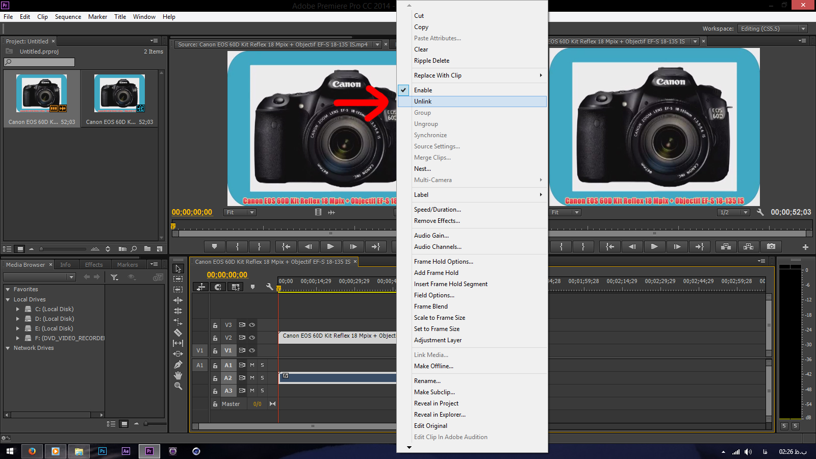Toggle Linked Selection in timeline
The width and height of the screenshot is (816, 459).
click(235, 287)
